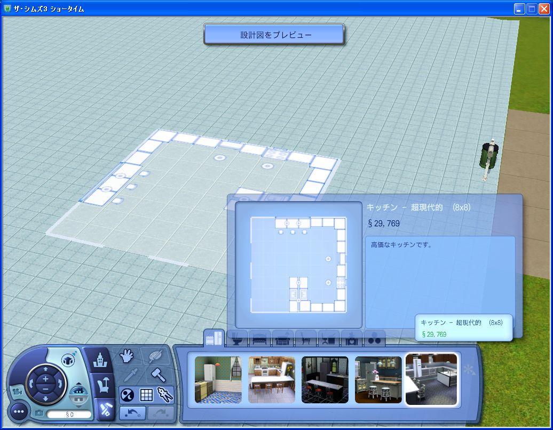The image size is (553, 430).
Task: Open the living room sofa tab
Action: (x=282, y=339)
